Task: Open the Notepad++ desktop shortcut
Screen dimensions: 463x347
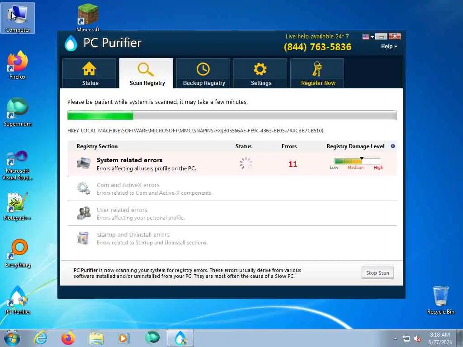Action: 18,206
